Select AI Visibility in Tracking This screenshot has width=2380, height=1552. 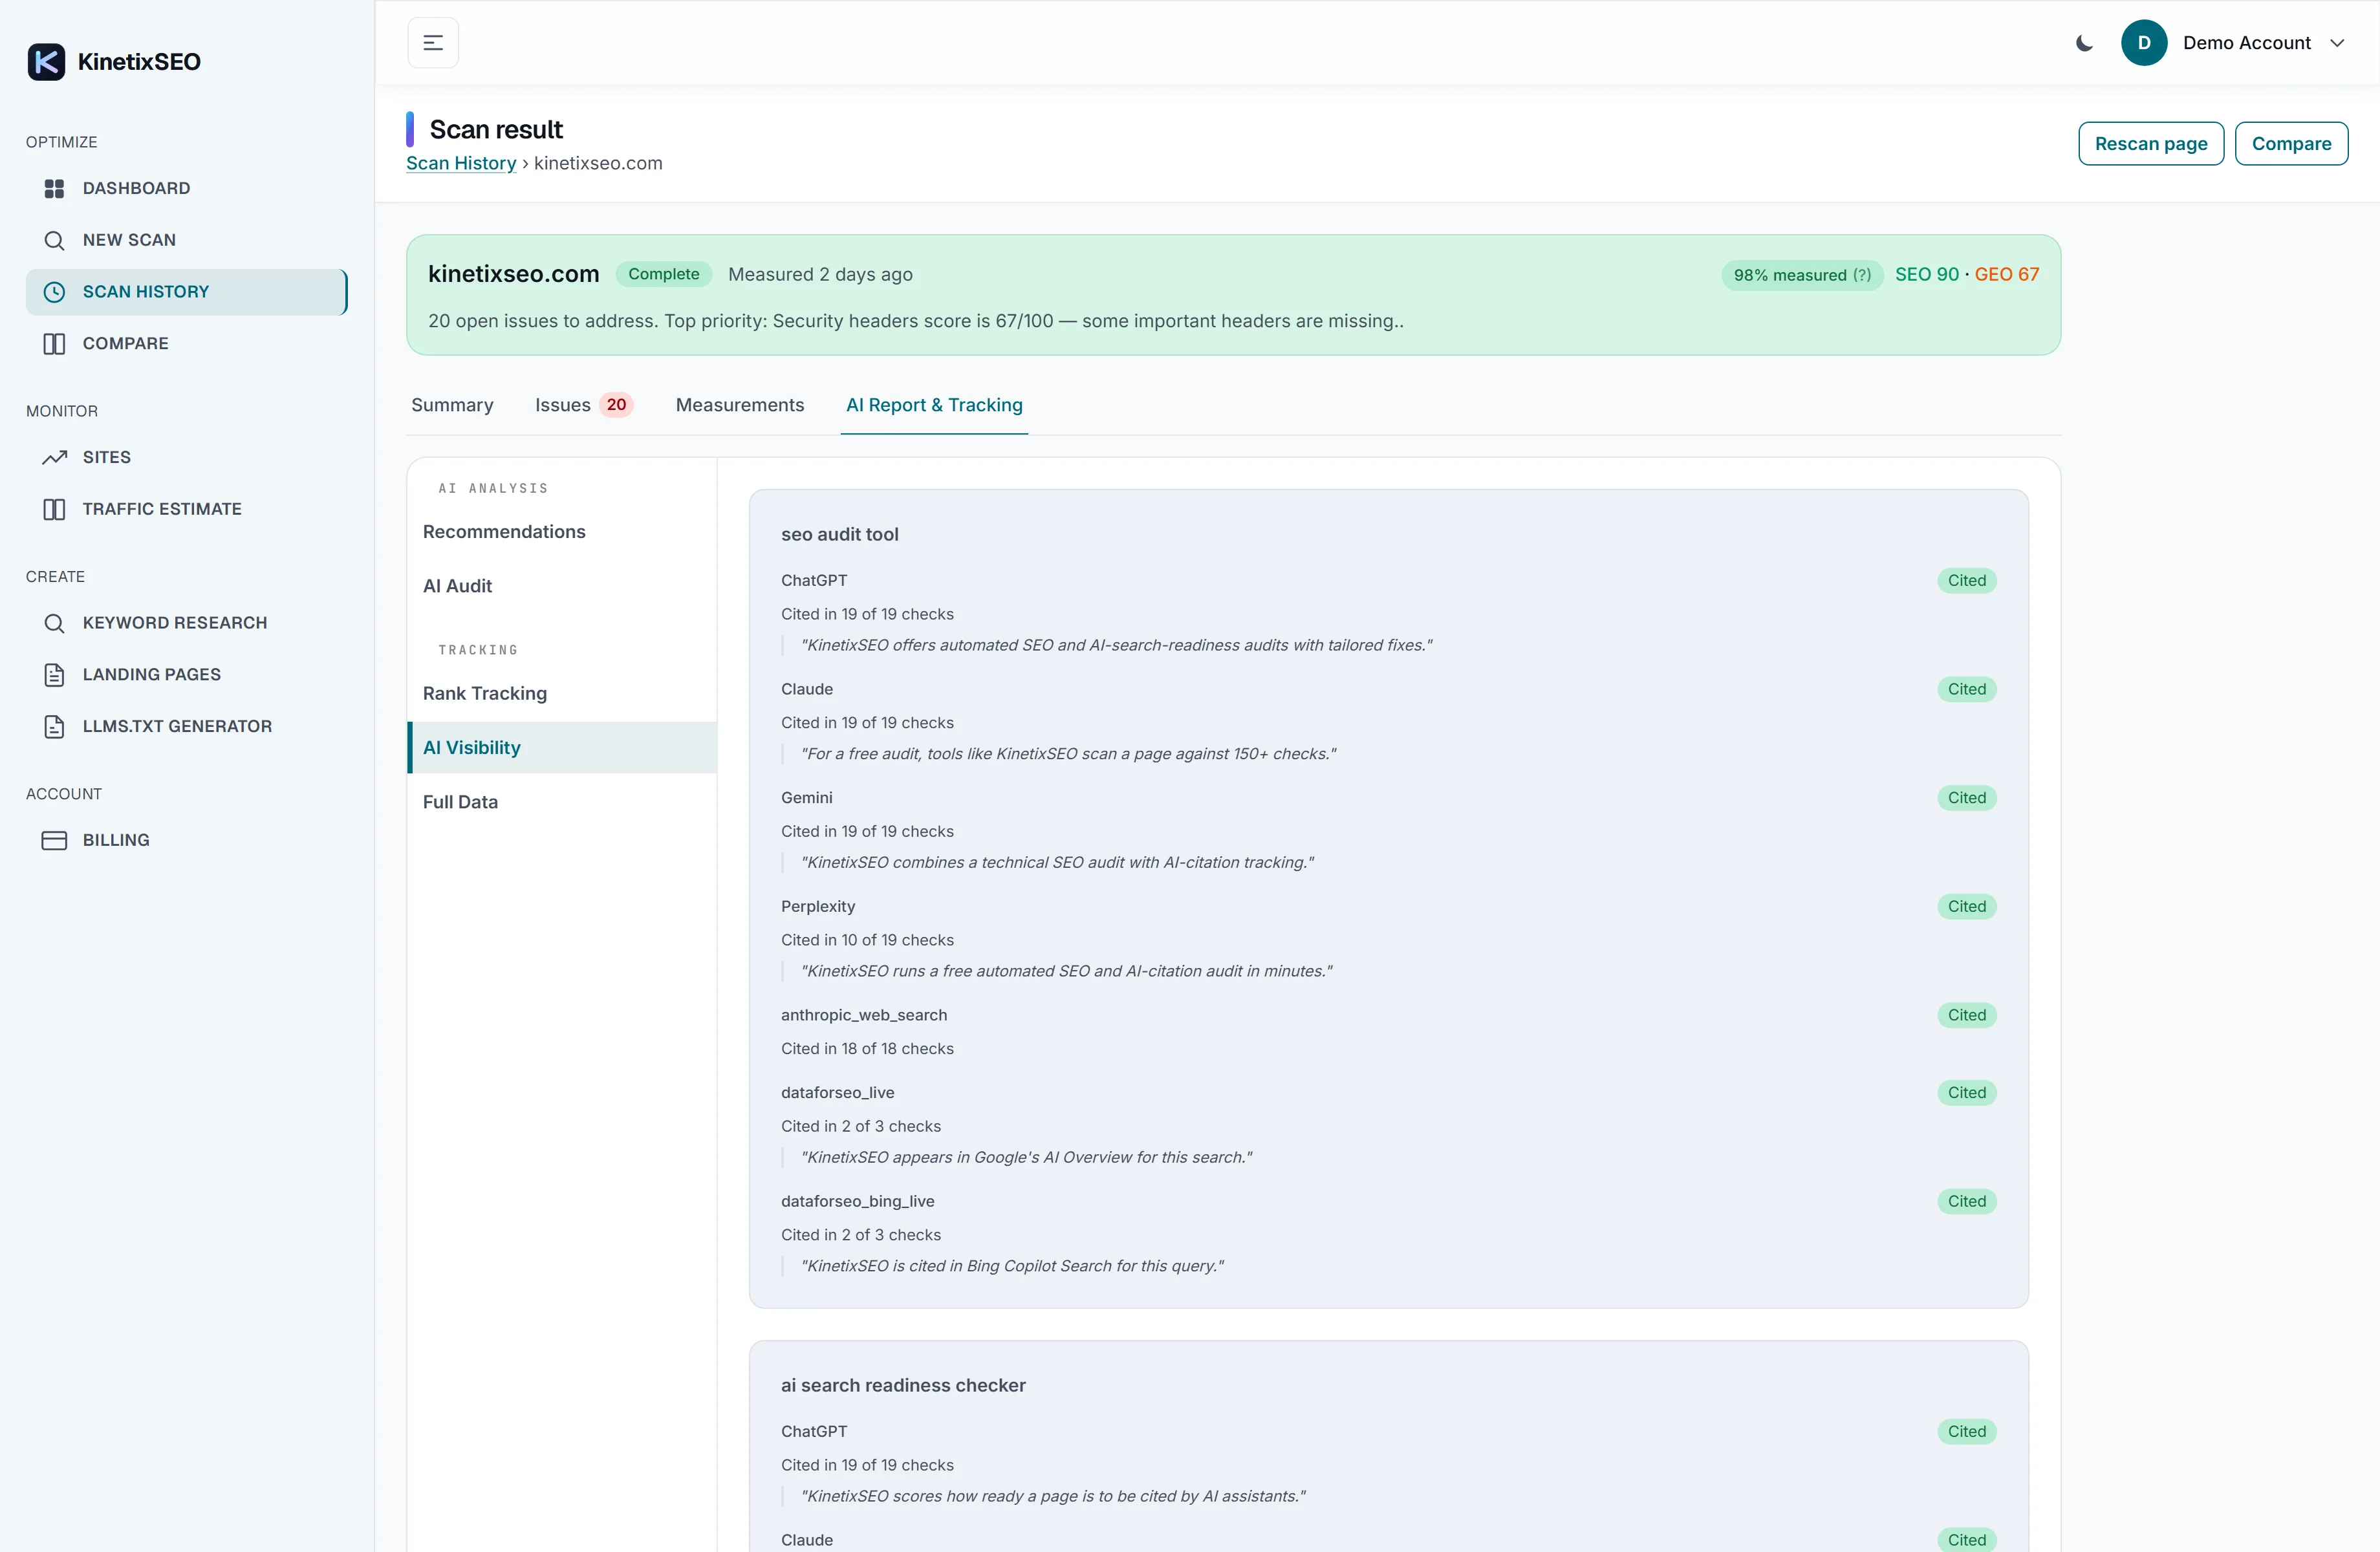pos(562,748)
